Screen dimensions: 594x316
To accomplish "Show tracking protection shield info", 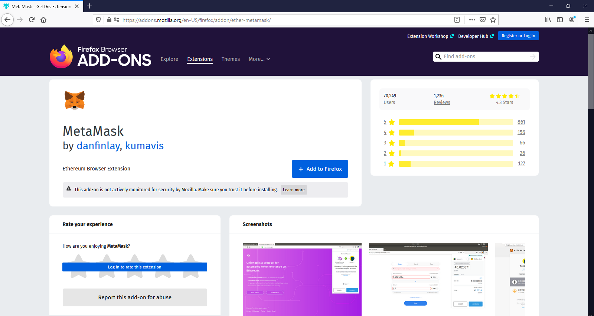I will [98, 20].
